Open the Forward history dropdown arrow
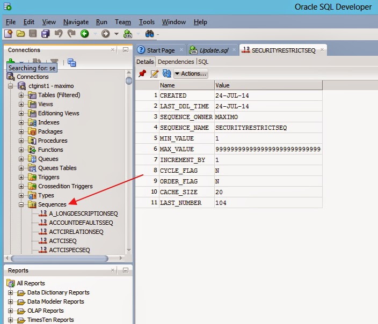Image resolution: width=378 pixels, height=324 pixels. click(117, 34)
